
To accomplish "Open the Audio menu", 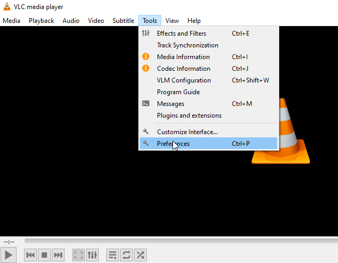I will click(x=71, y=21).
